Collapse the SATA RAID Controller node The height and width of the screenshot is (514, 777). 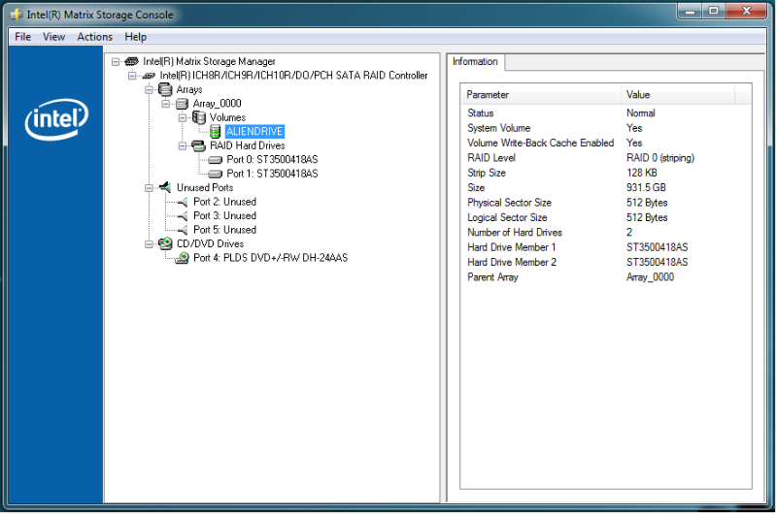132,76
